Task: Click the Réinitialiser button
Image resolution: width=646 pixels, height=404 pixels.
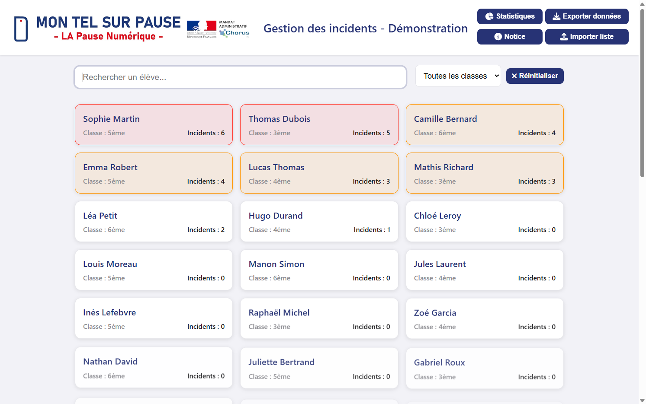Action: (x=535, y=76)
